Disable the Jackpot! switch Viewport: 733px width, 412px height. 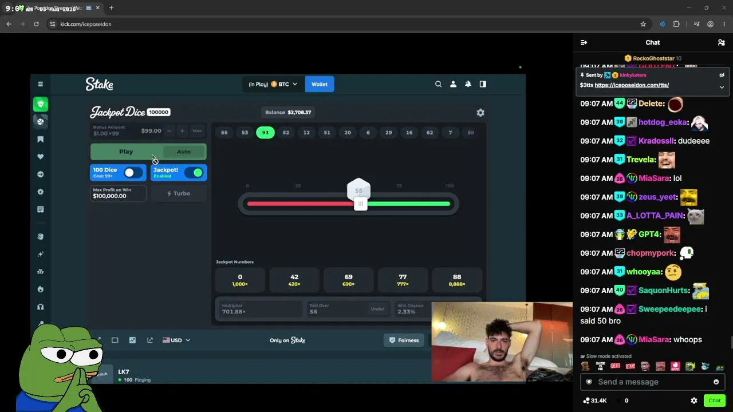[194, 173]
